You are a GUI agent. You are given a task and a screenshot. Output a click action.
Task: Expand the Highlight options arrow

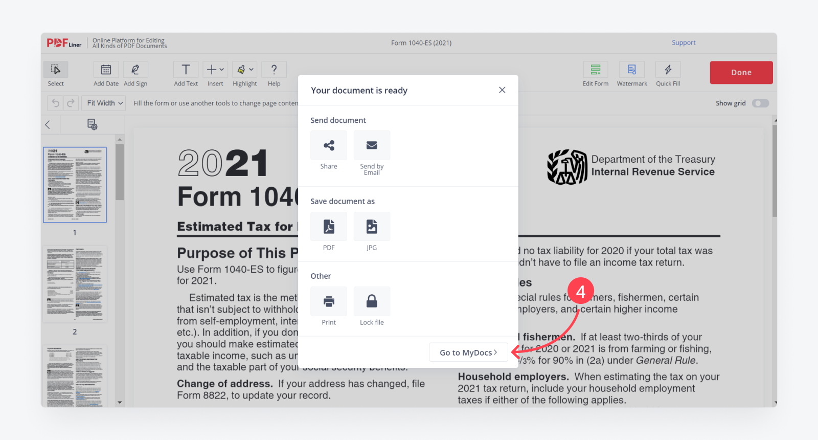[251, 70]
